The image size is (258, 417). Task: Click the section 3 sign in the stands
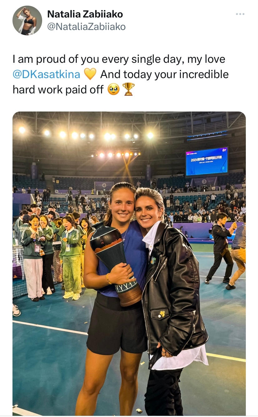click(x=204, y=181)
